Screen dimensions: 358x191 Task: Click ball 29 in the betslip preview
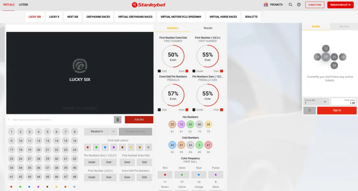334,65
